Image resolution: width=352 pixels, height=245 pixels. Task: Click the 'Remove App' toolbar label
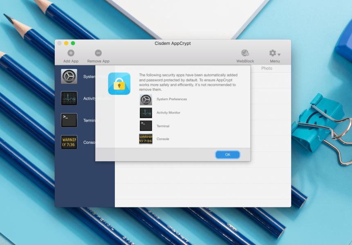pyautogui.click(x=99, y=61)
